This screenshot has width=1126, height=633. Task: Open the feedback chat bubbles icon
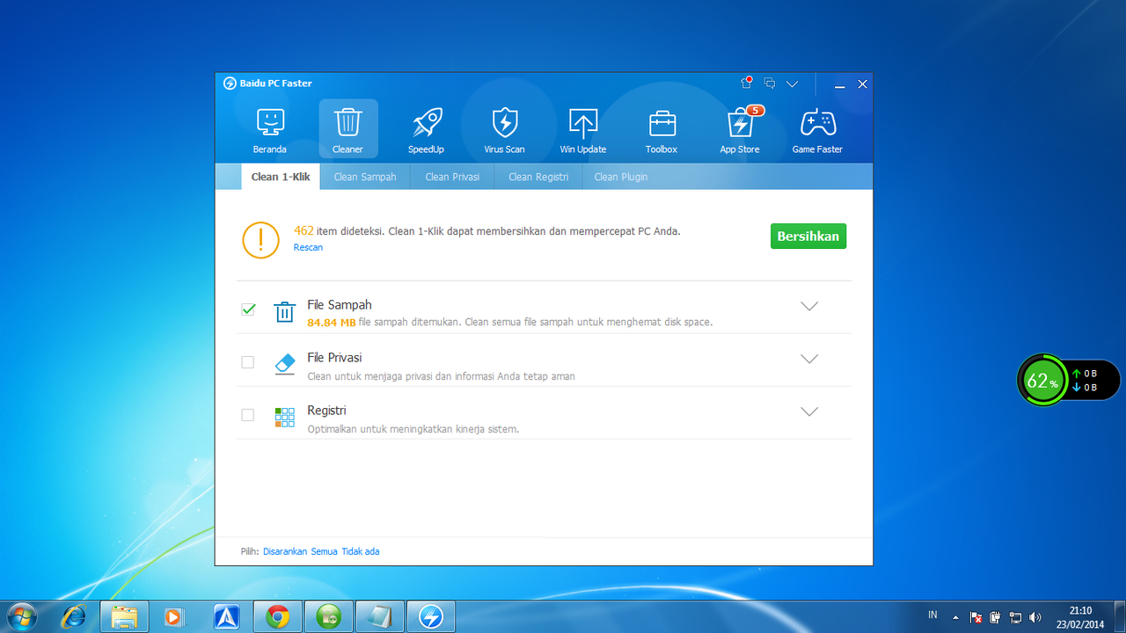click(770, 84)
